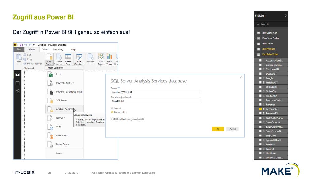The height and width of the screenshot is (179, 319).
Task: Choose Power BI datasets source
Action: pyautogui.click(x=64, y=83)
